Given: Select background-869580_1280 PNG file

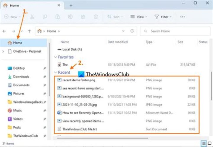Looking at the screenshot, I should click(126, 96).
